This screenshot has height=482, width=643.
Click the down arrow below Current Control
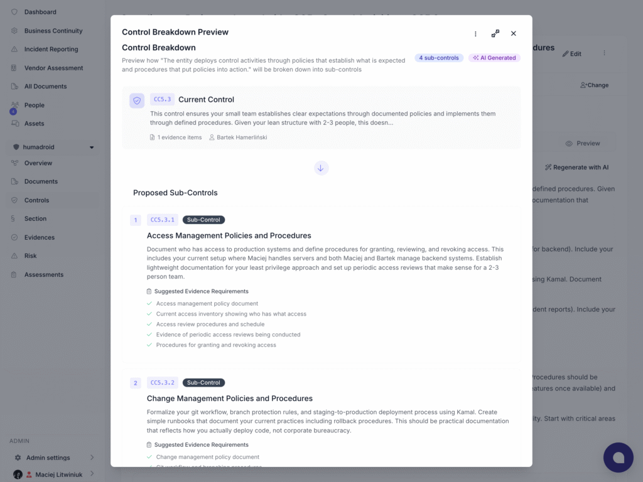coord(321,168)
